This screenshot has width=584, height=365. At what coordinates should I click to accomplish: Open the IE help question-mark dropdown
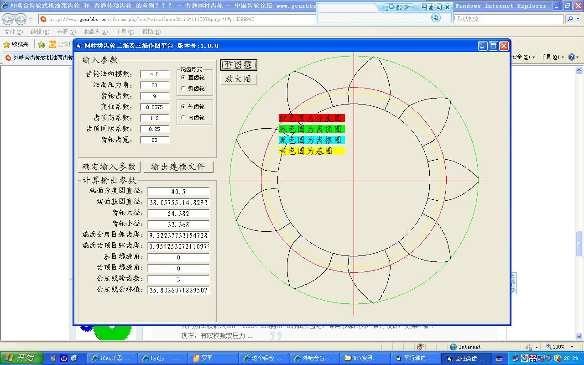(x=574, y=57)
